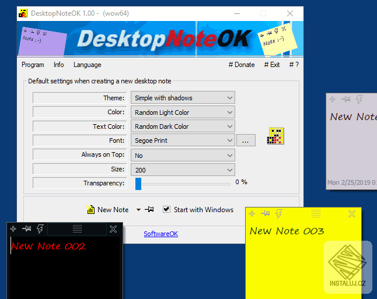Expand the arrow next to New Note

(138, 210)
